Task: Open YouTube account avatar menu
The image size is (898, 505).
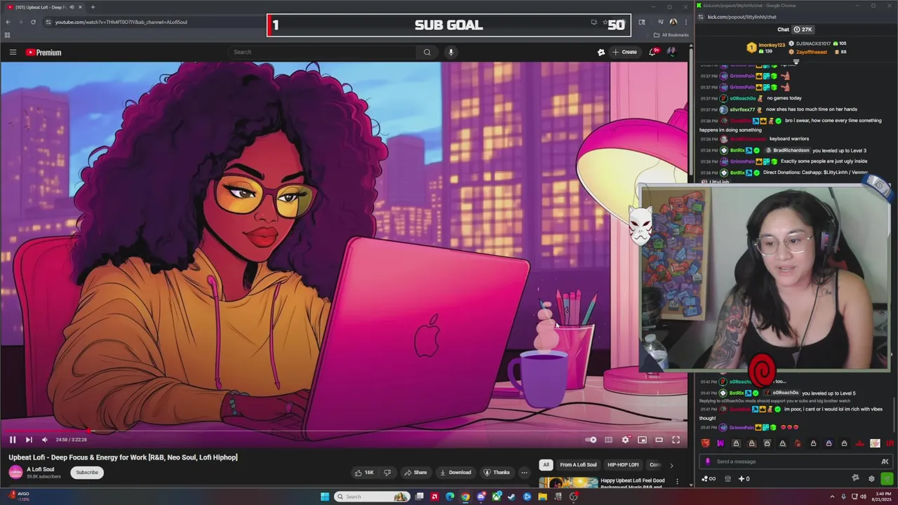Action: point(671,52)
